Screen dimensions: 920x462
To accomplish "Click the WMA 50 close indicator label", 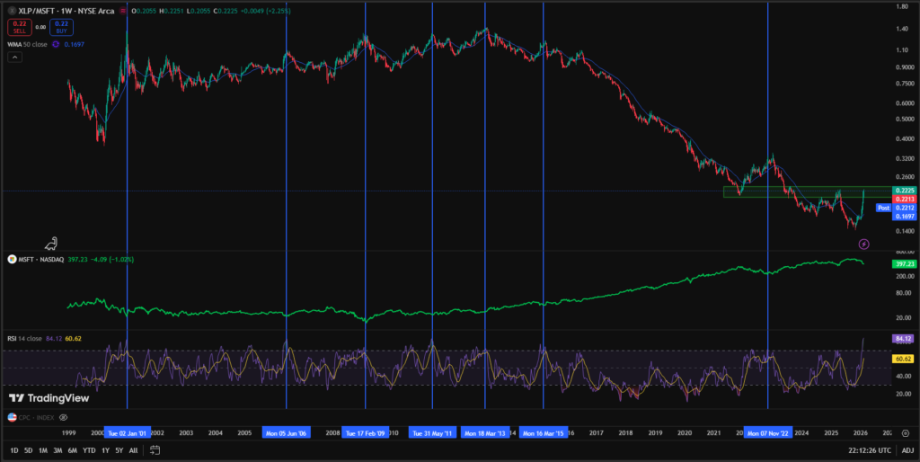I will (x=28, y=44).
